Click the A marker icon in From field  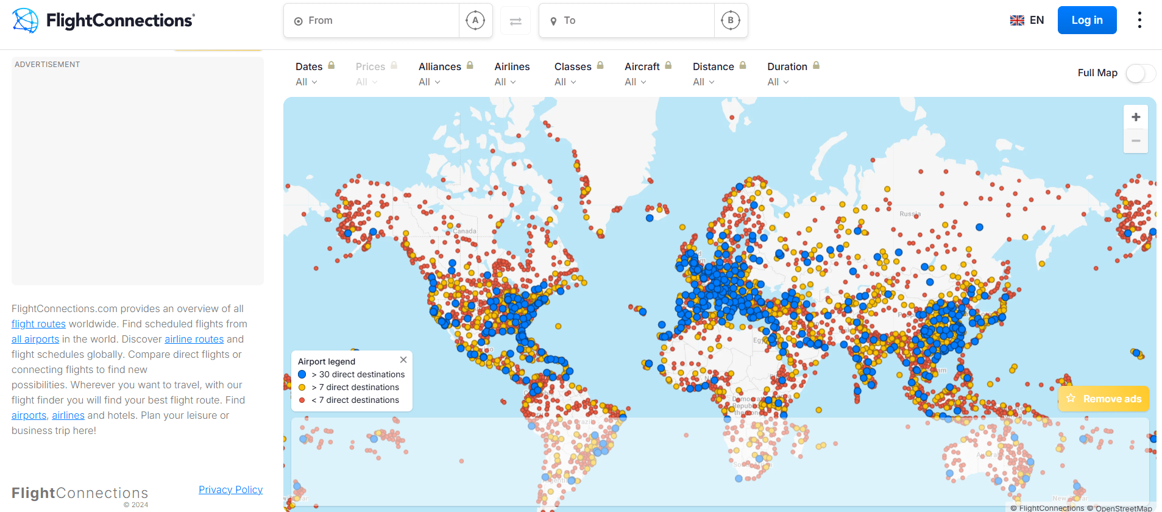pos(475,21)
